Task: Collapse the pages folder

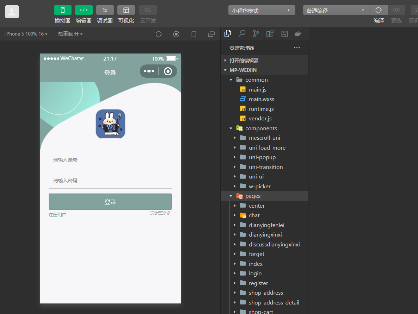Action: coord(264,196)
